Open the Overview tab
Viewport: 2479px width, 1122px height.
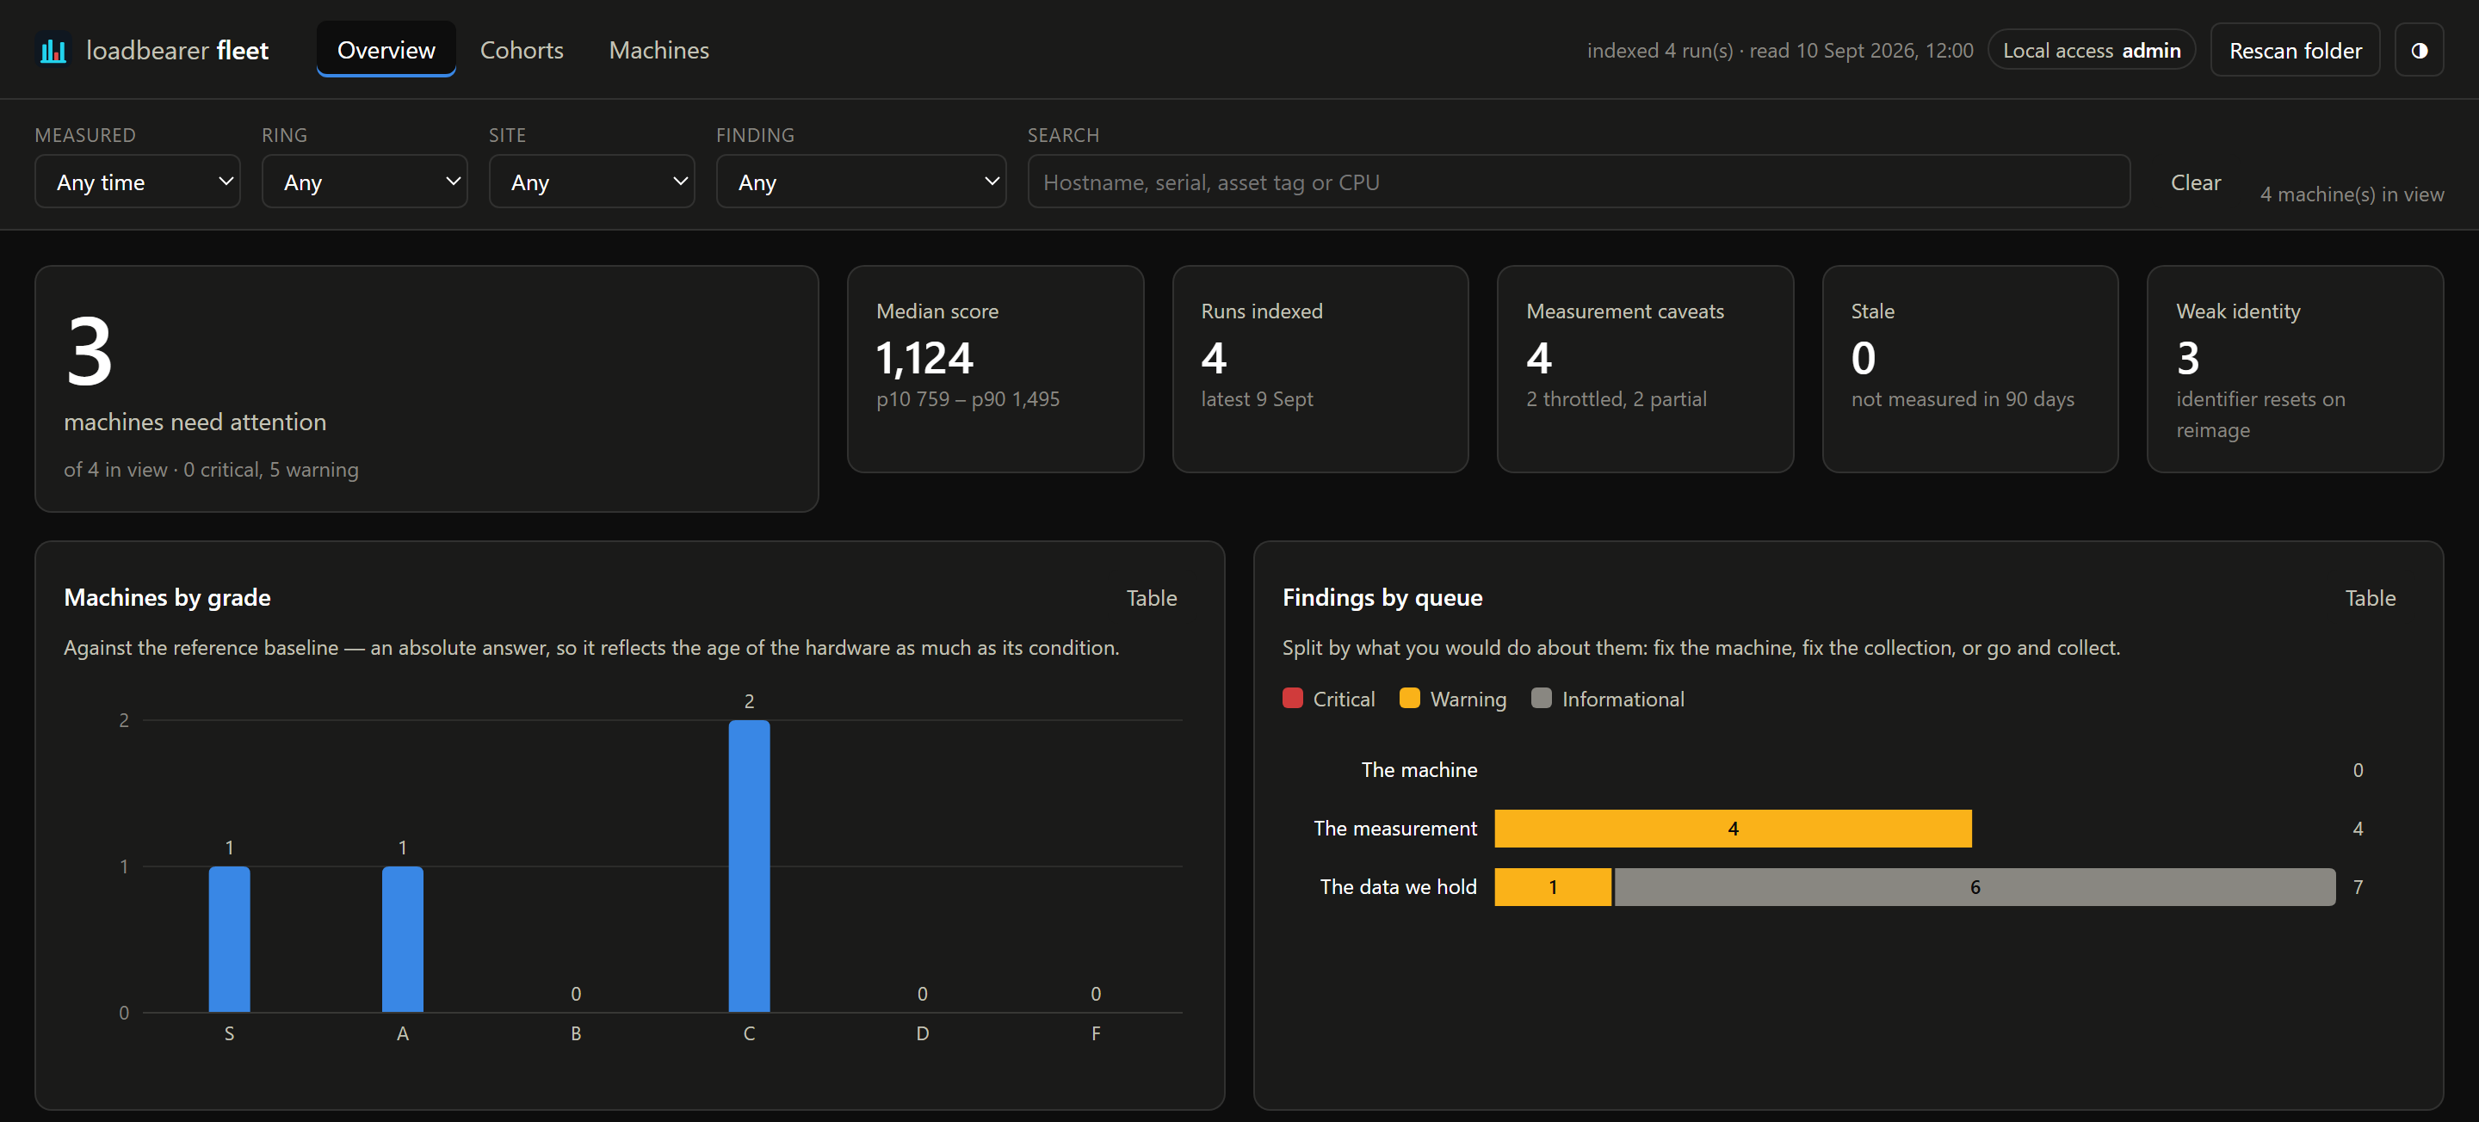coord(386,50)
